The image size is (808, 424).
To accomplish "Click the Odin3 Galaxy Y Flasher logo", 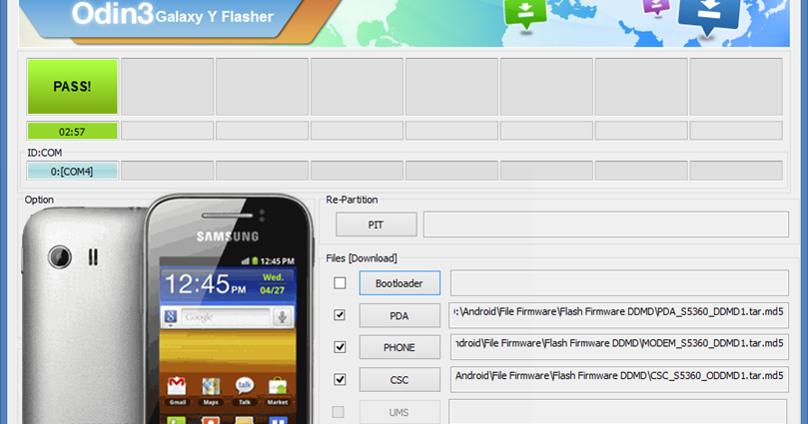I will click(x=173, y=14).
